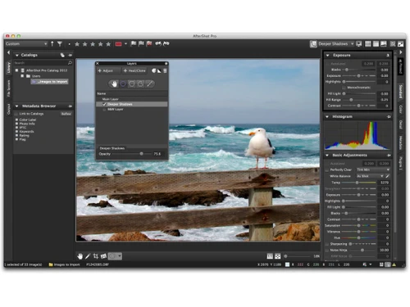The width and height of the screenshot is (410, 307).
Task: Enable the Perfectly Clear checkbox
Action: point(326,169)
